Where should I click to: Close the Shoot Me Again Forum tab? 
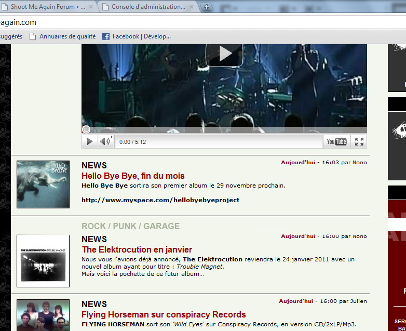pyautogui.click(x=91, y=7)
